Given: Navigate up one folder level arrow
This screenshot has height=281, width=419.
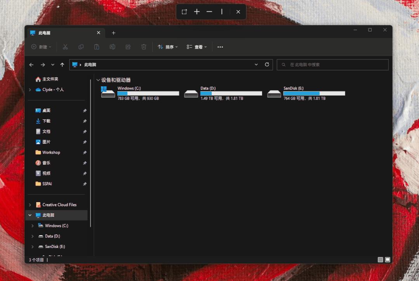Looking at the screenshot, I should click(62, 65).
